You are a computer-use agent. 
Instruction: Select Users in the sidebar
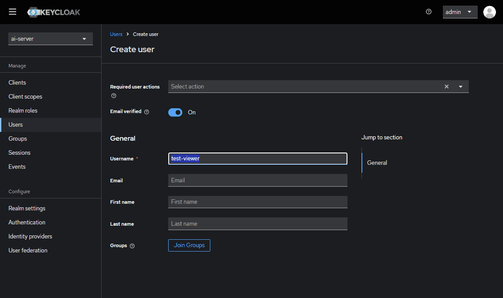coord(51,125)
